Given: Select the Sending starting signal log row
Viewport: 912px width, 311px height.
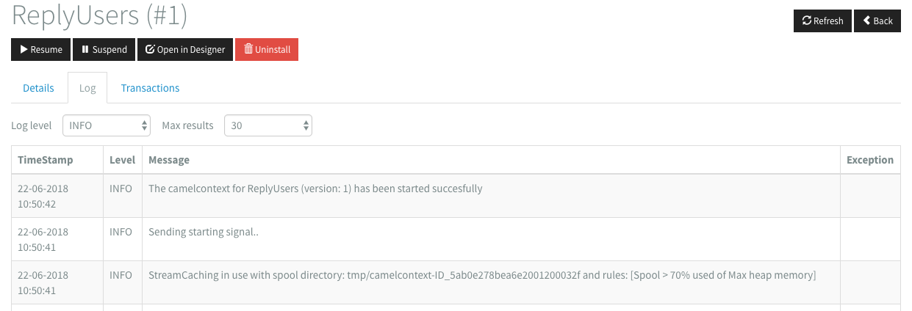Looking at the screenshot, I should point(204,232).
